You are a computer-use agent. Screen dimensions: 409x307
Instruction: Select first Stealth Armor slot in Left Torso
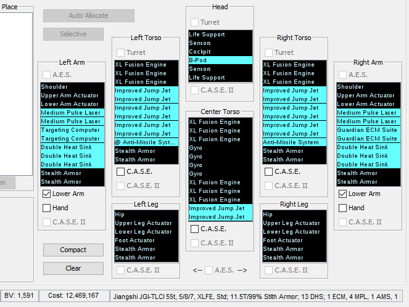point(146,151)
